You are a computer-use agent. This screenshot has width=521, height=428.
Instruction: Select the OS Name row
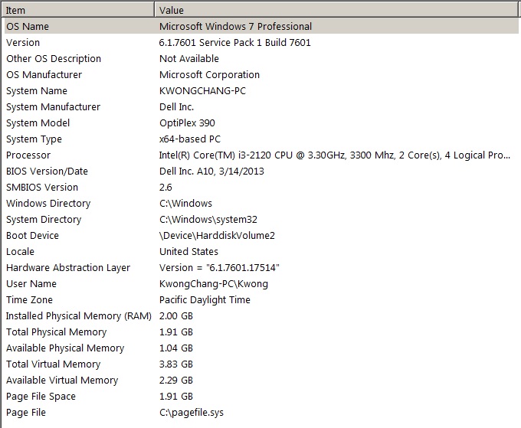pyautogui.click(x=261, y=26)
